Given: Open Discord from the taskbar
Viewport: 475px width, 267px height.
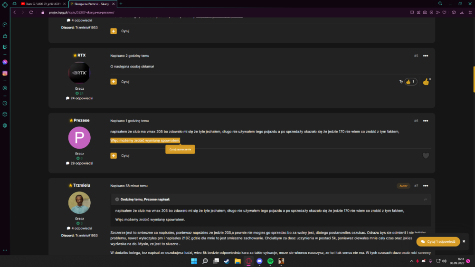Looking at the screenshot, I should (x=259, y=261).
